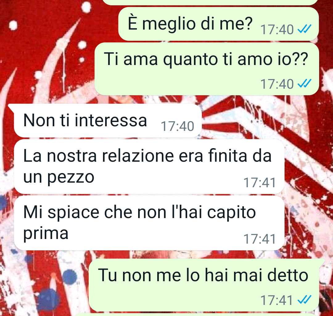Click 17:41 timestamp of 'un pezzo' message

[x=259, y=183]
